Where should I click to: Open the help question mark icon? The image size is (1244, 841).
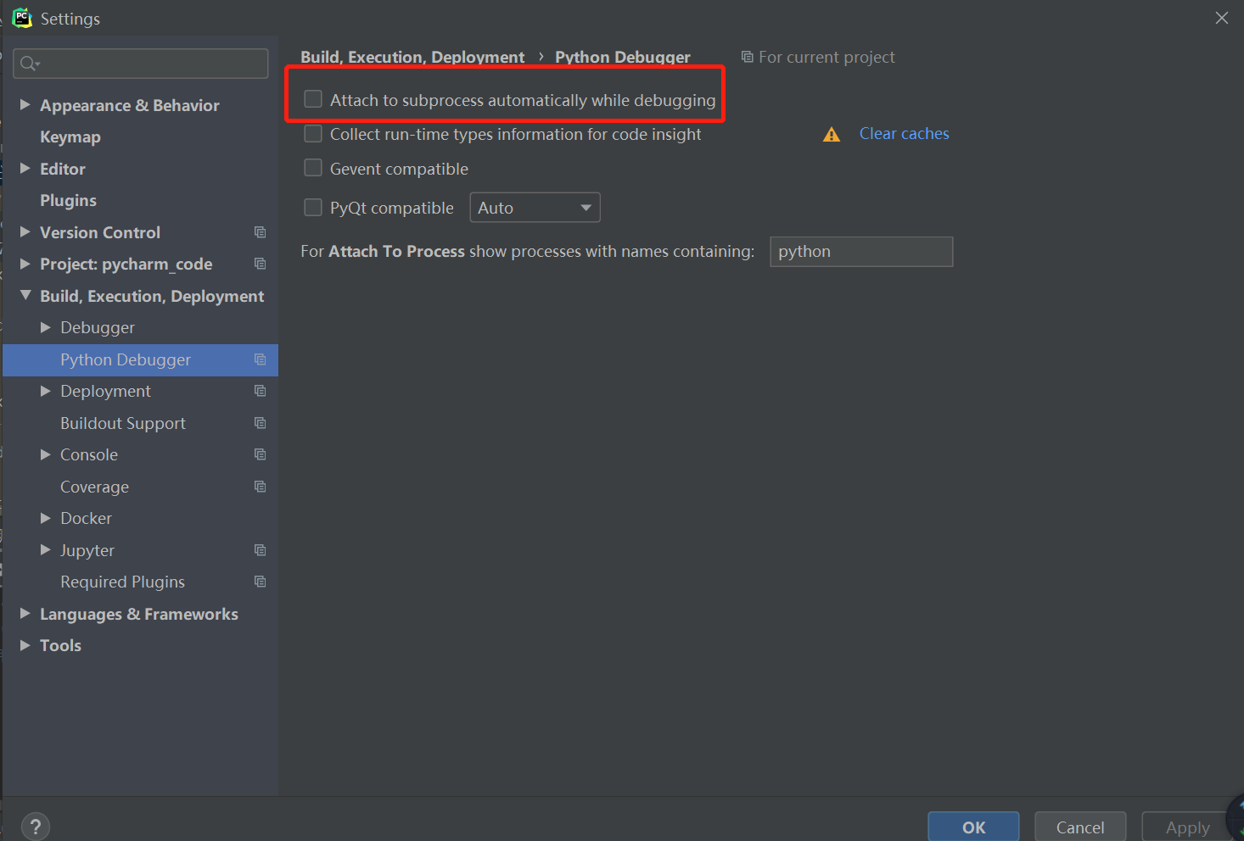tap(35, 825)
